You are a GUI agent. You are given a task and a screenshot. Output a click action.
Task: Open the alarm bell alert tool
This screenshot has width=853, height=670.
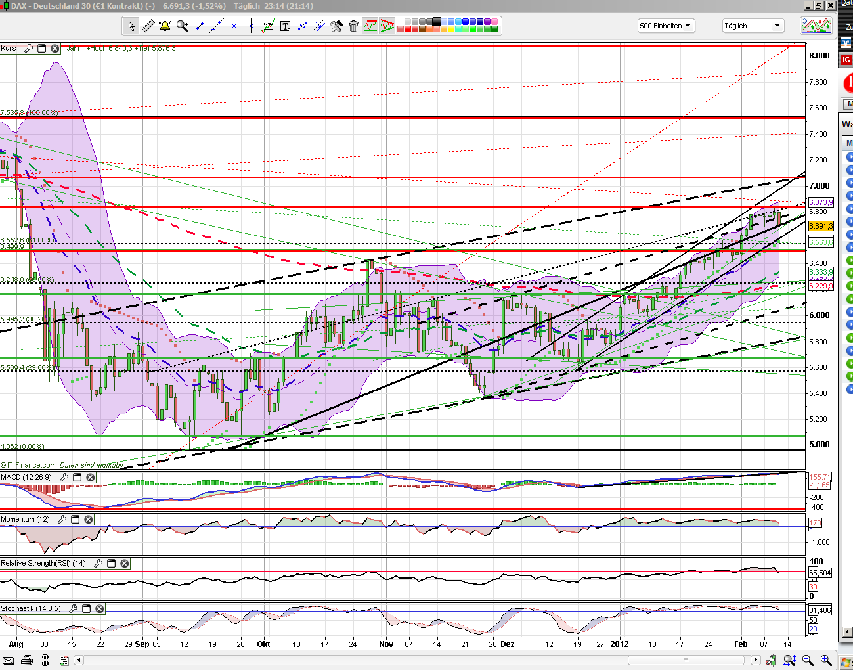click(x=165, y=26)
